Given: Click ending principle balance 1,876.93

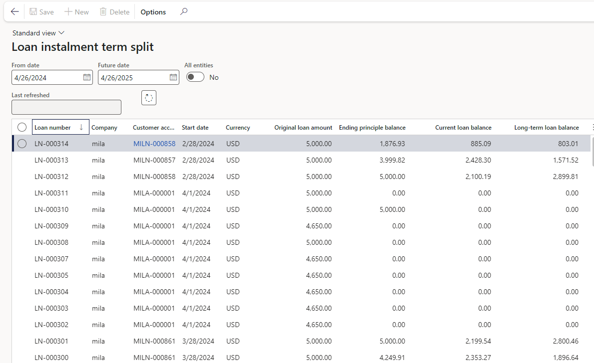Looking at the screenshot, I should pos(392,144).
